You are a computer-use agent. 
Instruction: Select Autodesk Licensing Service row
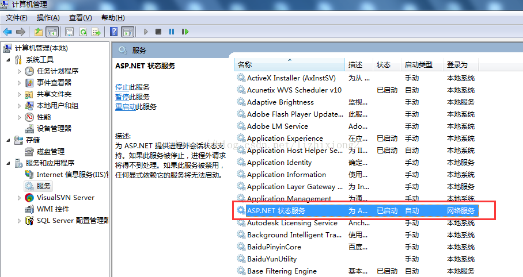coord(357,223)
